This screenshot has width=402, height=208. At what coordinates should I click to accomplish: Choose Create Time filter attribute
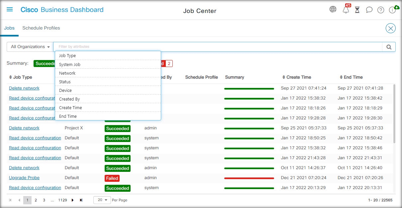pos(108,107)
